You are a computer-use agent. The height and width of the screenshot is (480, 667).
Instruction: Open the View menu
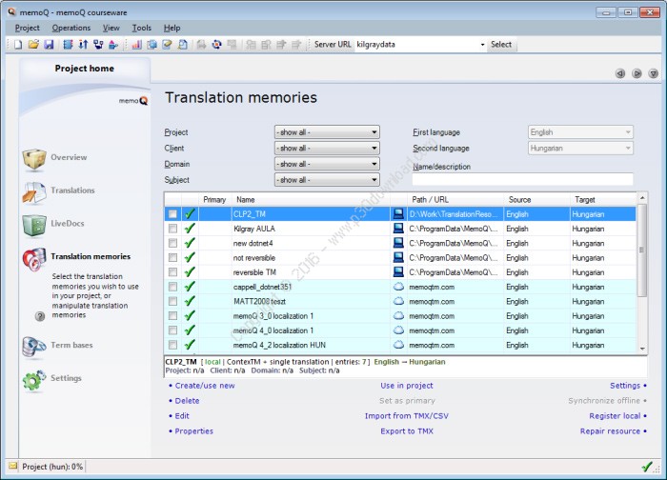(x=111, y=28)
